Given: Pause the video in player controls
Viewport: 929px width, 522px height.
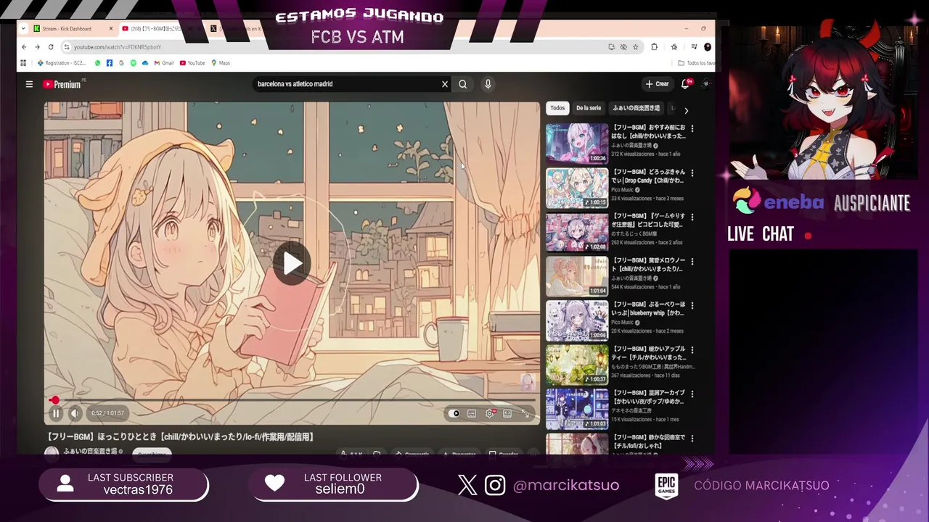Looking at the screenshot, I should (56, 413).
